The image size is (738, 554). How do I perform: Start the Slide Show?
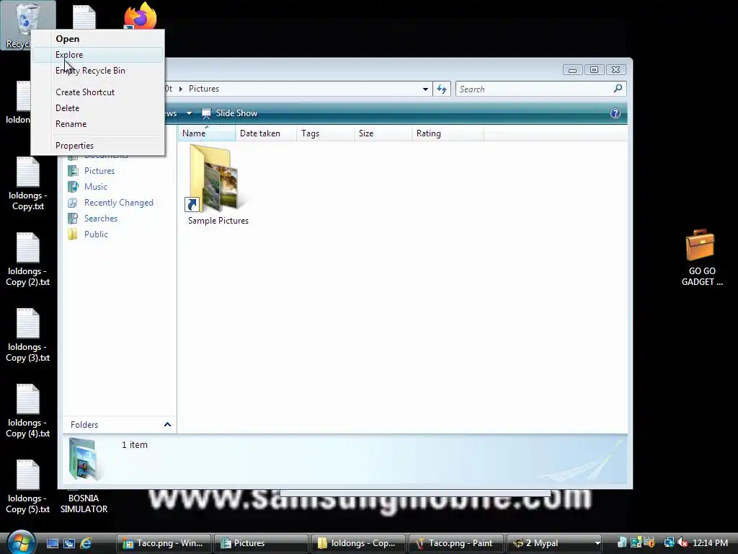[230, 113]
